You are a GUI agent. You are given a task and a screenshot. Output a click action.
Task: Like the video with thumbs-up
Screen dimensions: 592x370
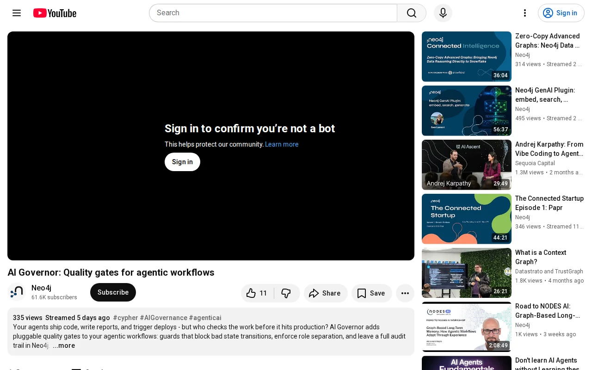click(x=257, y=293)
